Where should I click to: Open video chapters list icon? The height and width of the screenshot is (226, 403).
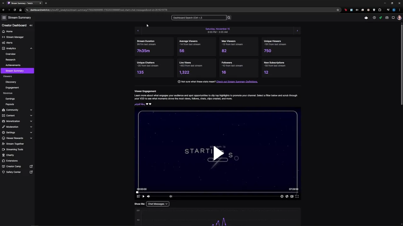point(138,196)
